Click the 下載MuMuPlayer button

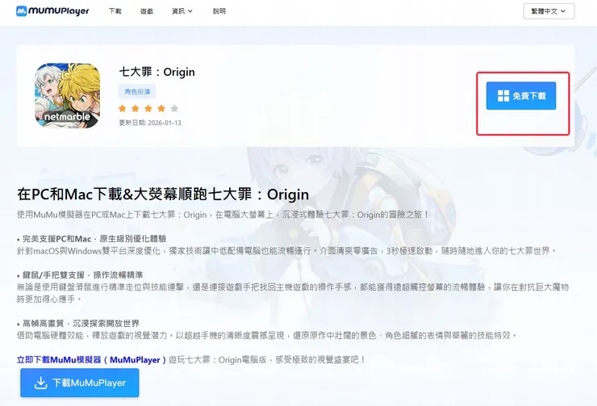80,383
